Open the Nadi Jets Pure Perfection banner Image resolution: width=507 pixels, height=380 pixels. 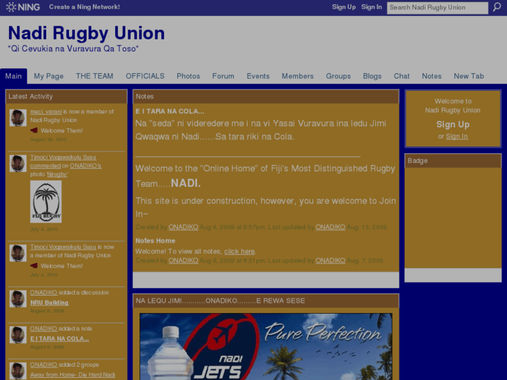[266, 347]
